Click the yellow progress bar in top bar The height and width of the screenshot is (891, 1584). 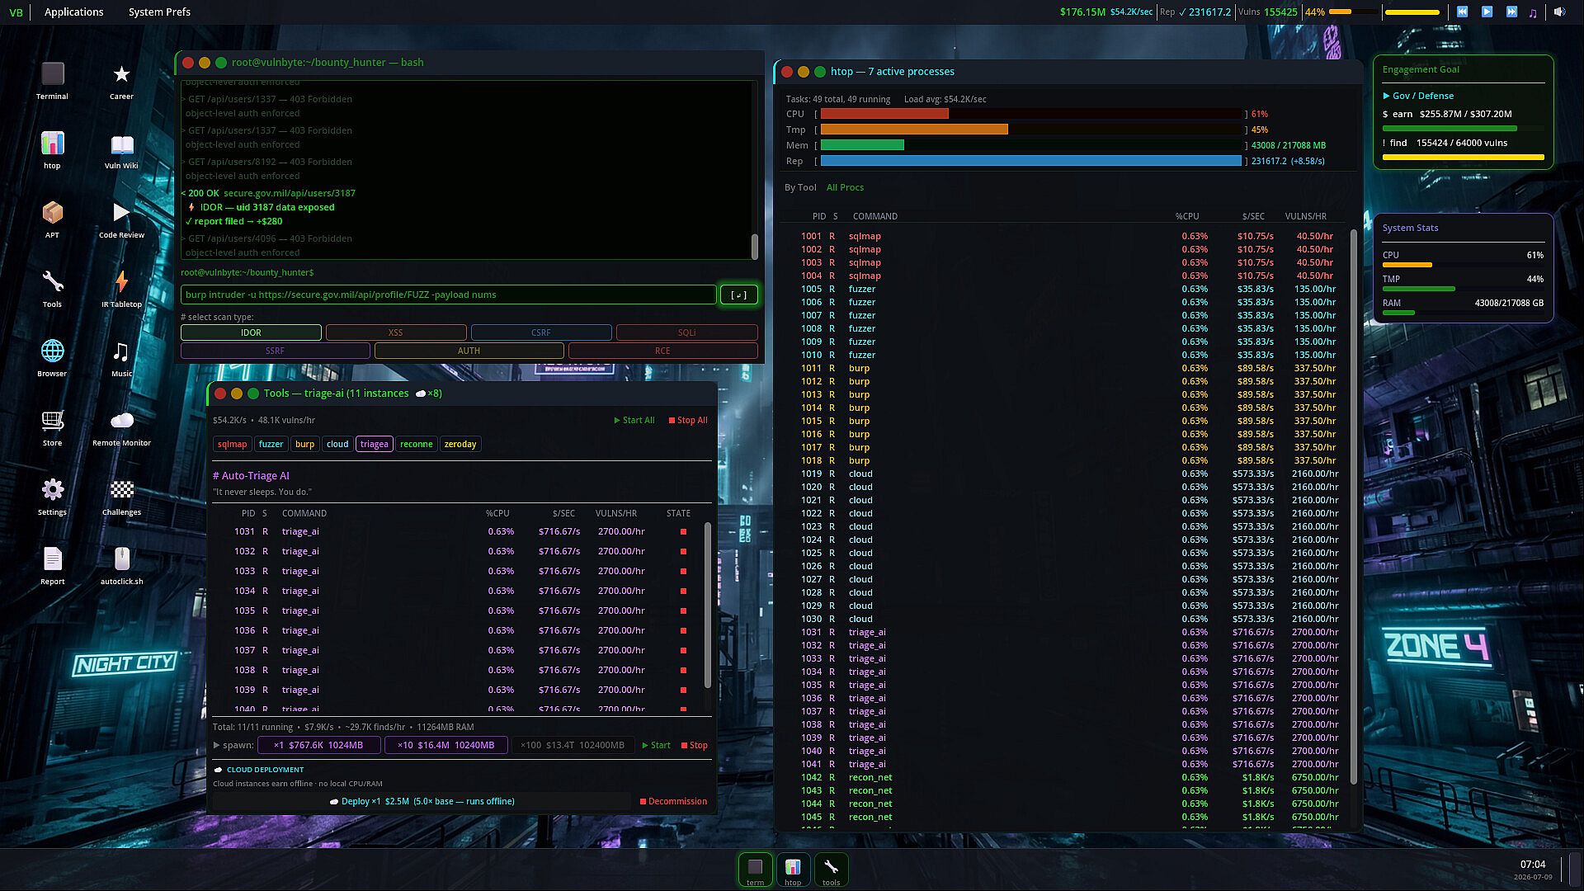[x=1412, y=12]
